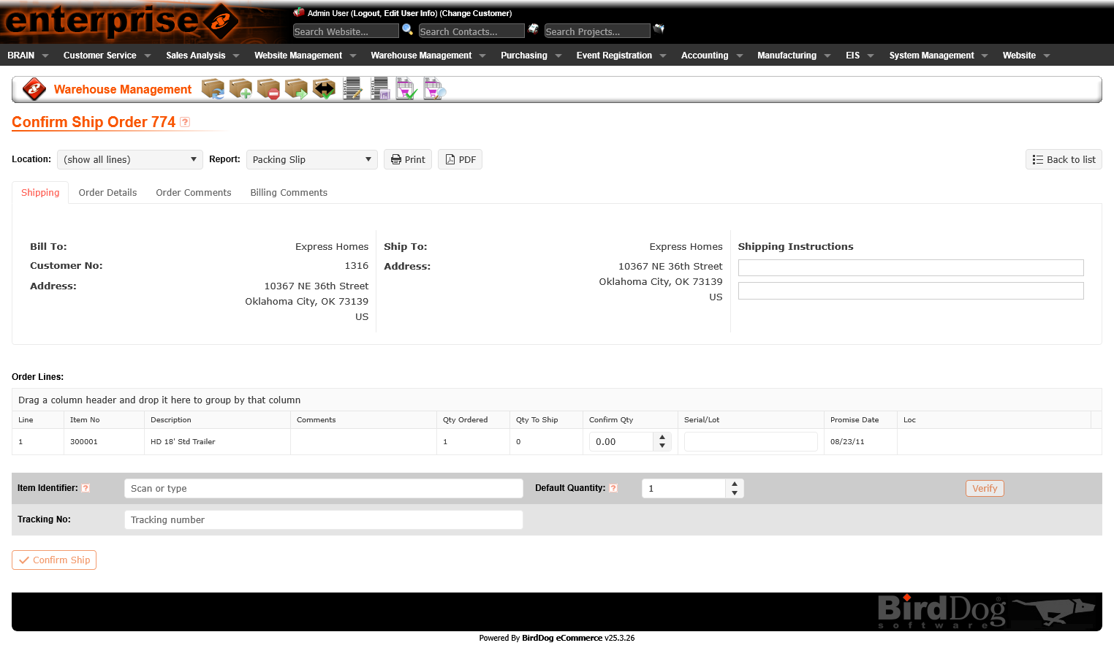
Task: Expand the Warehouse Management menu
Action: pyautogui.click(x=428, y=56)
